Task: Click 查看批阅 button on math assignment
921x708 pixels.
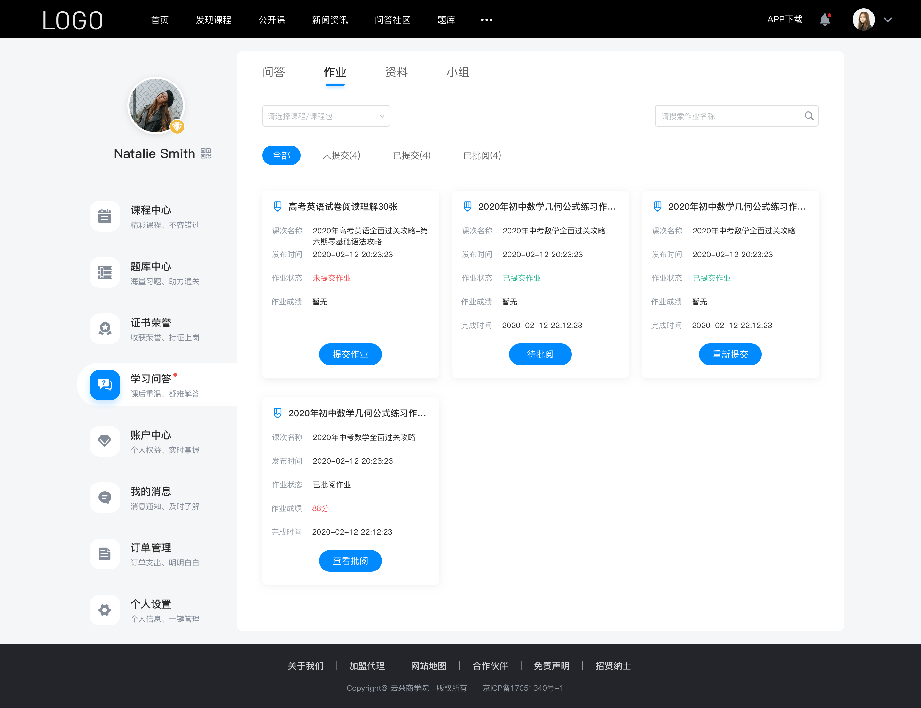Action: tap(350, 561)
